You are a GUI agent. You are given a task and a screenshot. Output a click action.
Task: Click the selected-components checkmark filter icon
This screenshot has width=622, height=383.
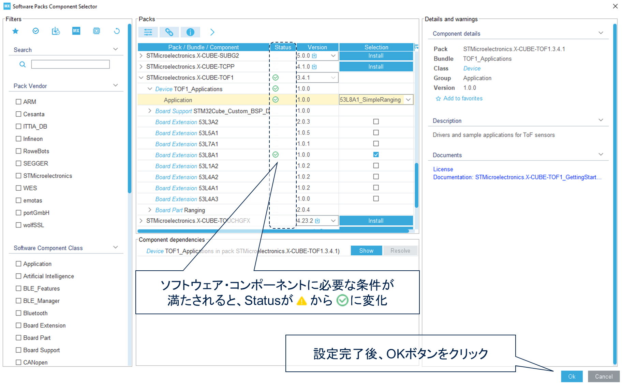35,31
